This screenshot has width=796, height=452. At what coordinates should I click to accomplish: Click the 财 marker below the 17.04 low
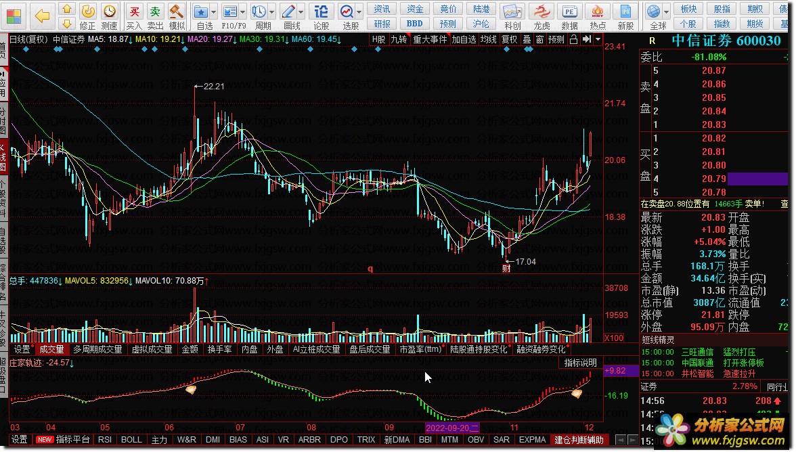pyautogui.click(x=506, y=269)
